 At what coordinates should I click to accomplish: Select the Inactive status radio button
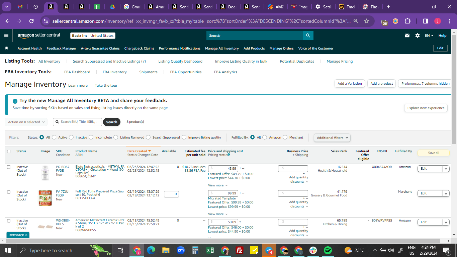71,137
